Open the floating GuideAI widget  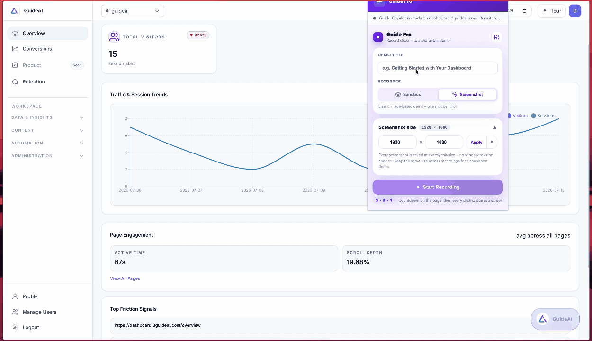click(555, 319)
